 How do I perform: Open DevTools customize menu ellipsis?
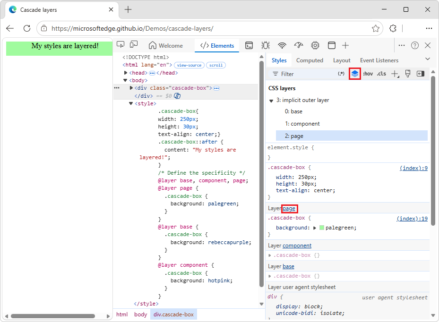[x=402, y=45]
